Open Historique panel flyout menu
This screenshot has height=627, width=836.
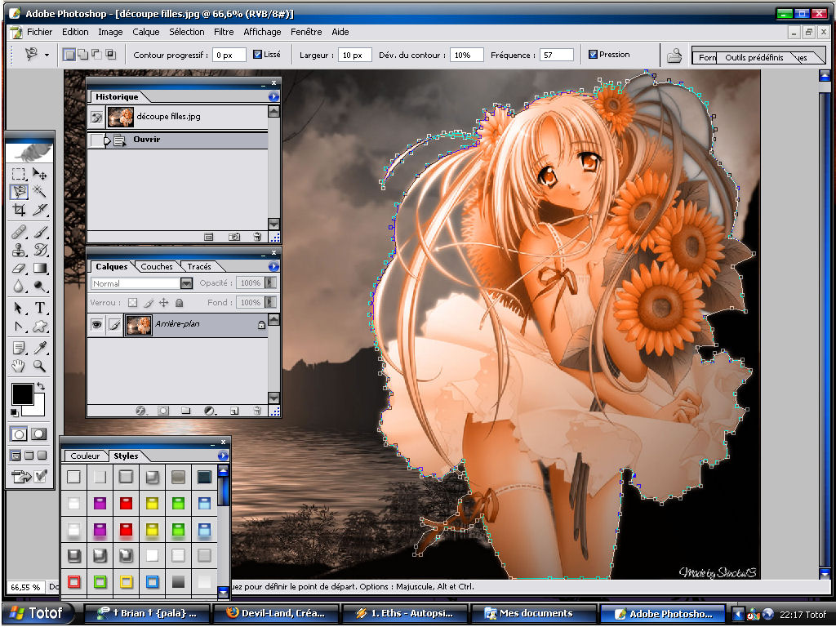(x=273, y=96)
